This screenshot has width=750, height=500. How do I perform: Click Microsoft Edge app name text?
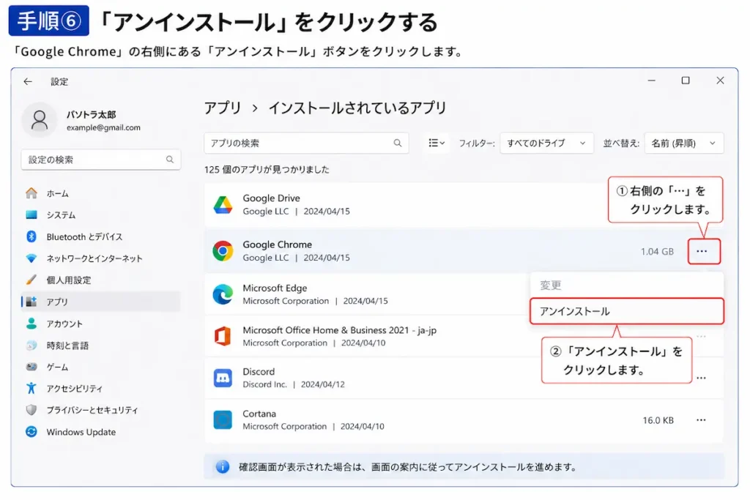click(275, 288)
